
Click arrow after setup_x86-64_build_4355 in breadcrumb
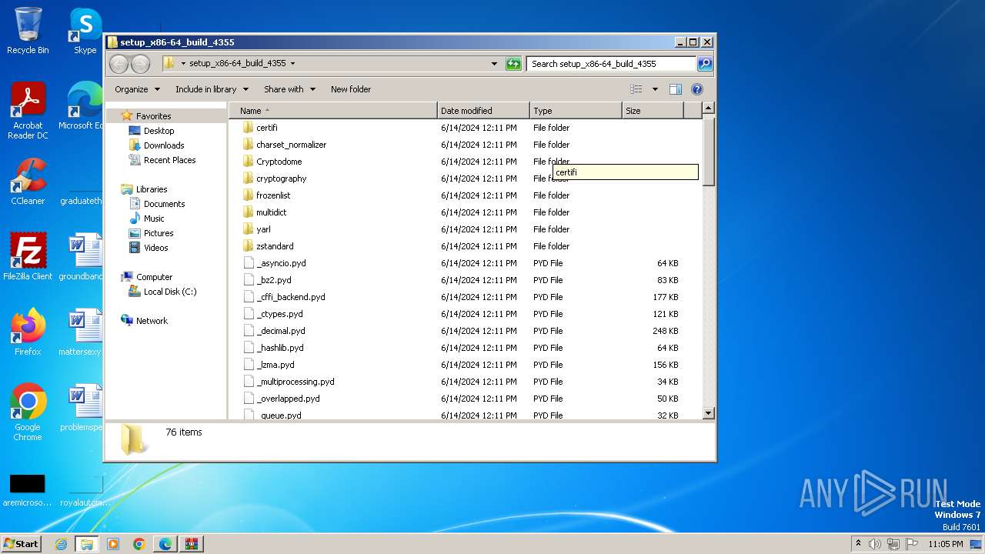coord(292,64)
